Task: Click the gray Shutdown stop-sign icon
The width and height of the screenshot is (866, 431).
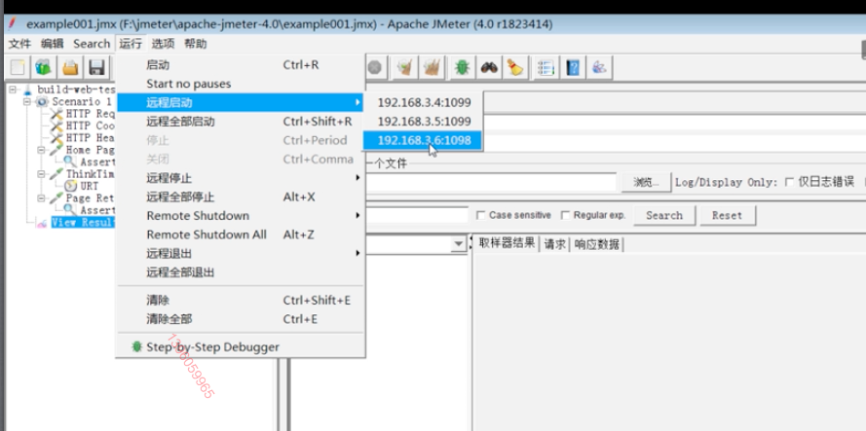Action: pyautogui.click(x=375, y=68)
